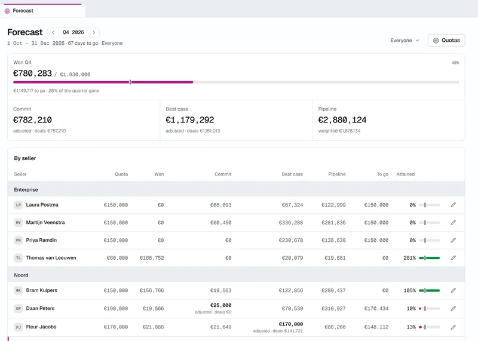Click the Q4 2026 period label
Screen dimensions: 478x341
pos(73,32)
